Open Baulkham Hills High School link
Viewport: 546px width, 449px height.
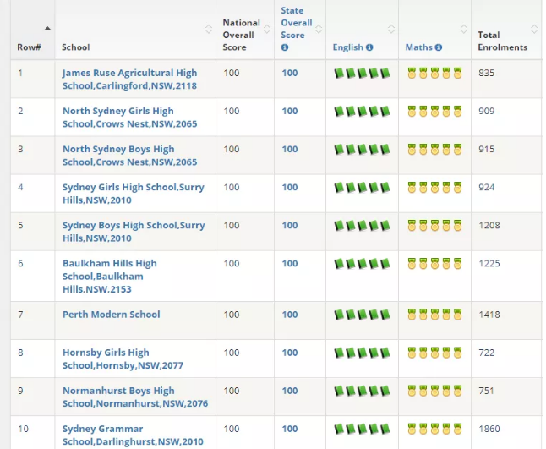(109, 276)
